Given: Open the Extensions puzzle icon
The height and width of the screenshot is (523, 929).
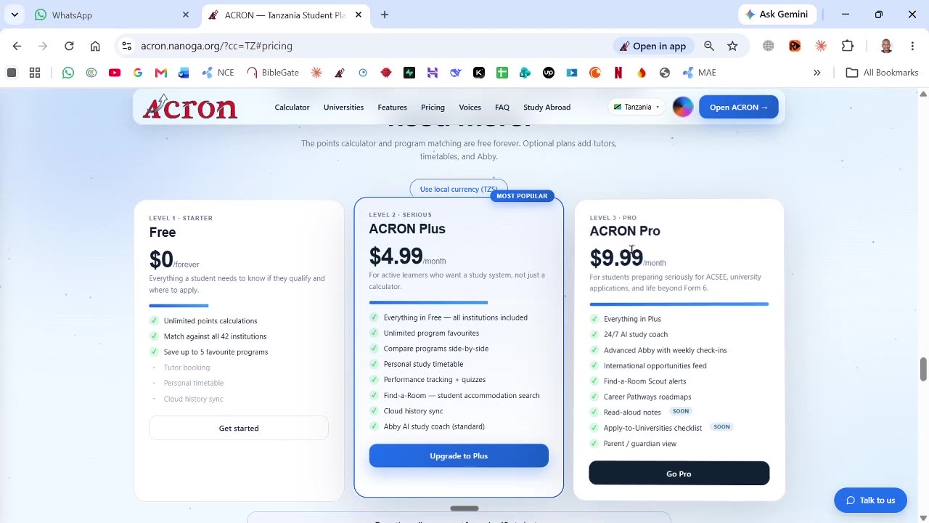Looking at the screenshot, I should [x=848, y=46].
